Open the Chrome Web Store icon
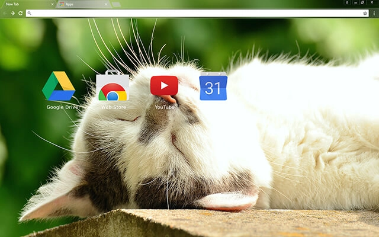Screen dimensions: 379x237 point(113,85)
